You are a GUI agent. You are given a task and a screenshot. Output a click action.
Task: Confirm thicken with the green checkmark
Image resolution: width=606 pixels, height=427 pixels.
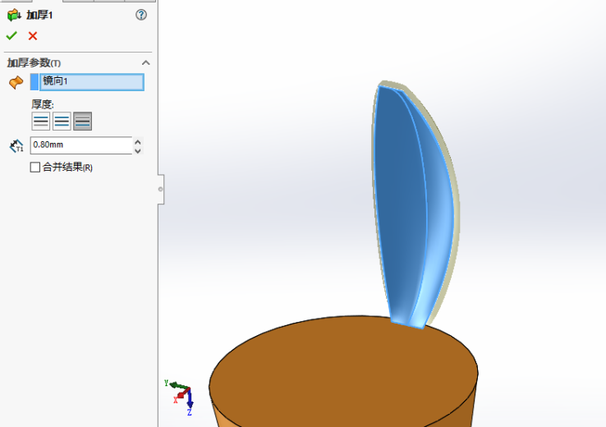point(11,35)
